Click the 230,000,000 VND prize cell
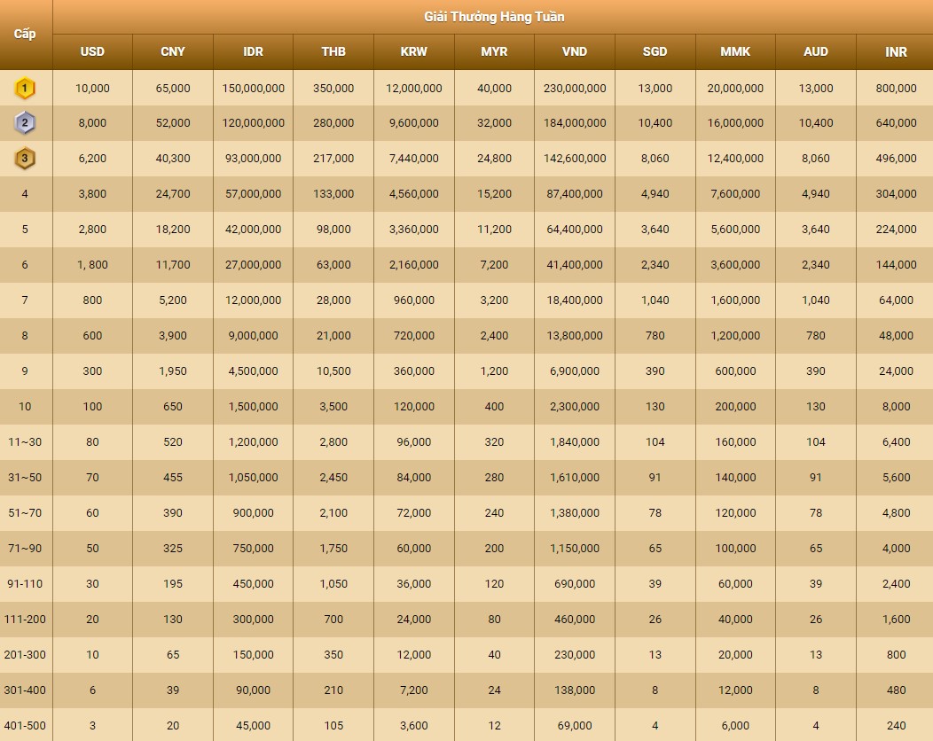This screenshot has height=741, width=933. click(575, 88)
